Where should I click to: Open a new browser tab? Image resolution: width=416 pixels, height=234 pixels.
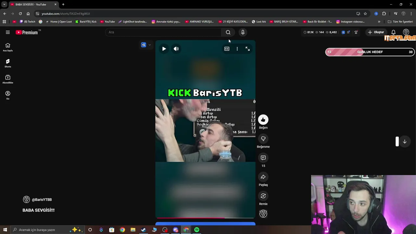click(63, 4)
